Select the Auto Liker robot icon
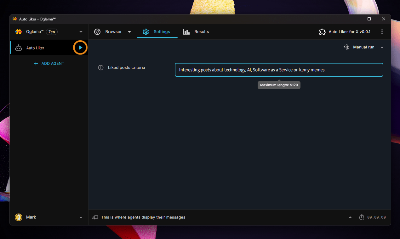The image size is (400, 239). coord(19,48)
